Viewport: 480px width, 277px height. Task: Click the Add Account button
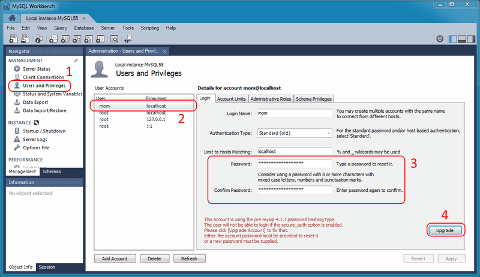(x=115, y=258)
